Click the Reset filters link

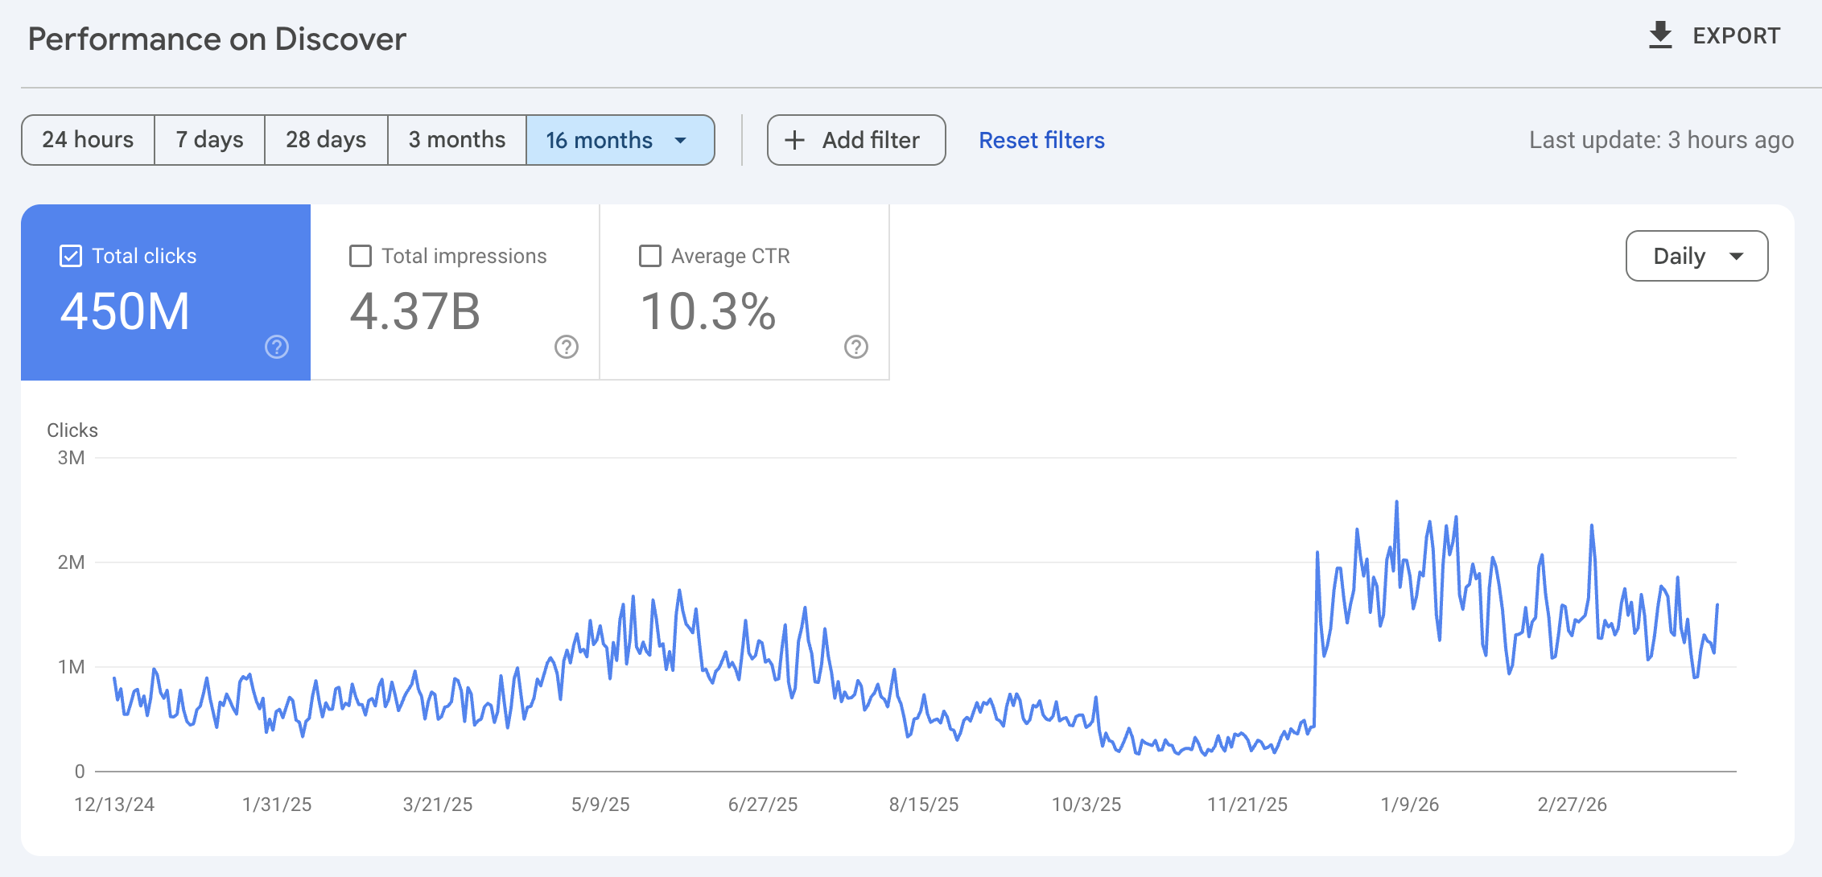tap(1041, 140)
